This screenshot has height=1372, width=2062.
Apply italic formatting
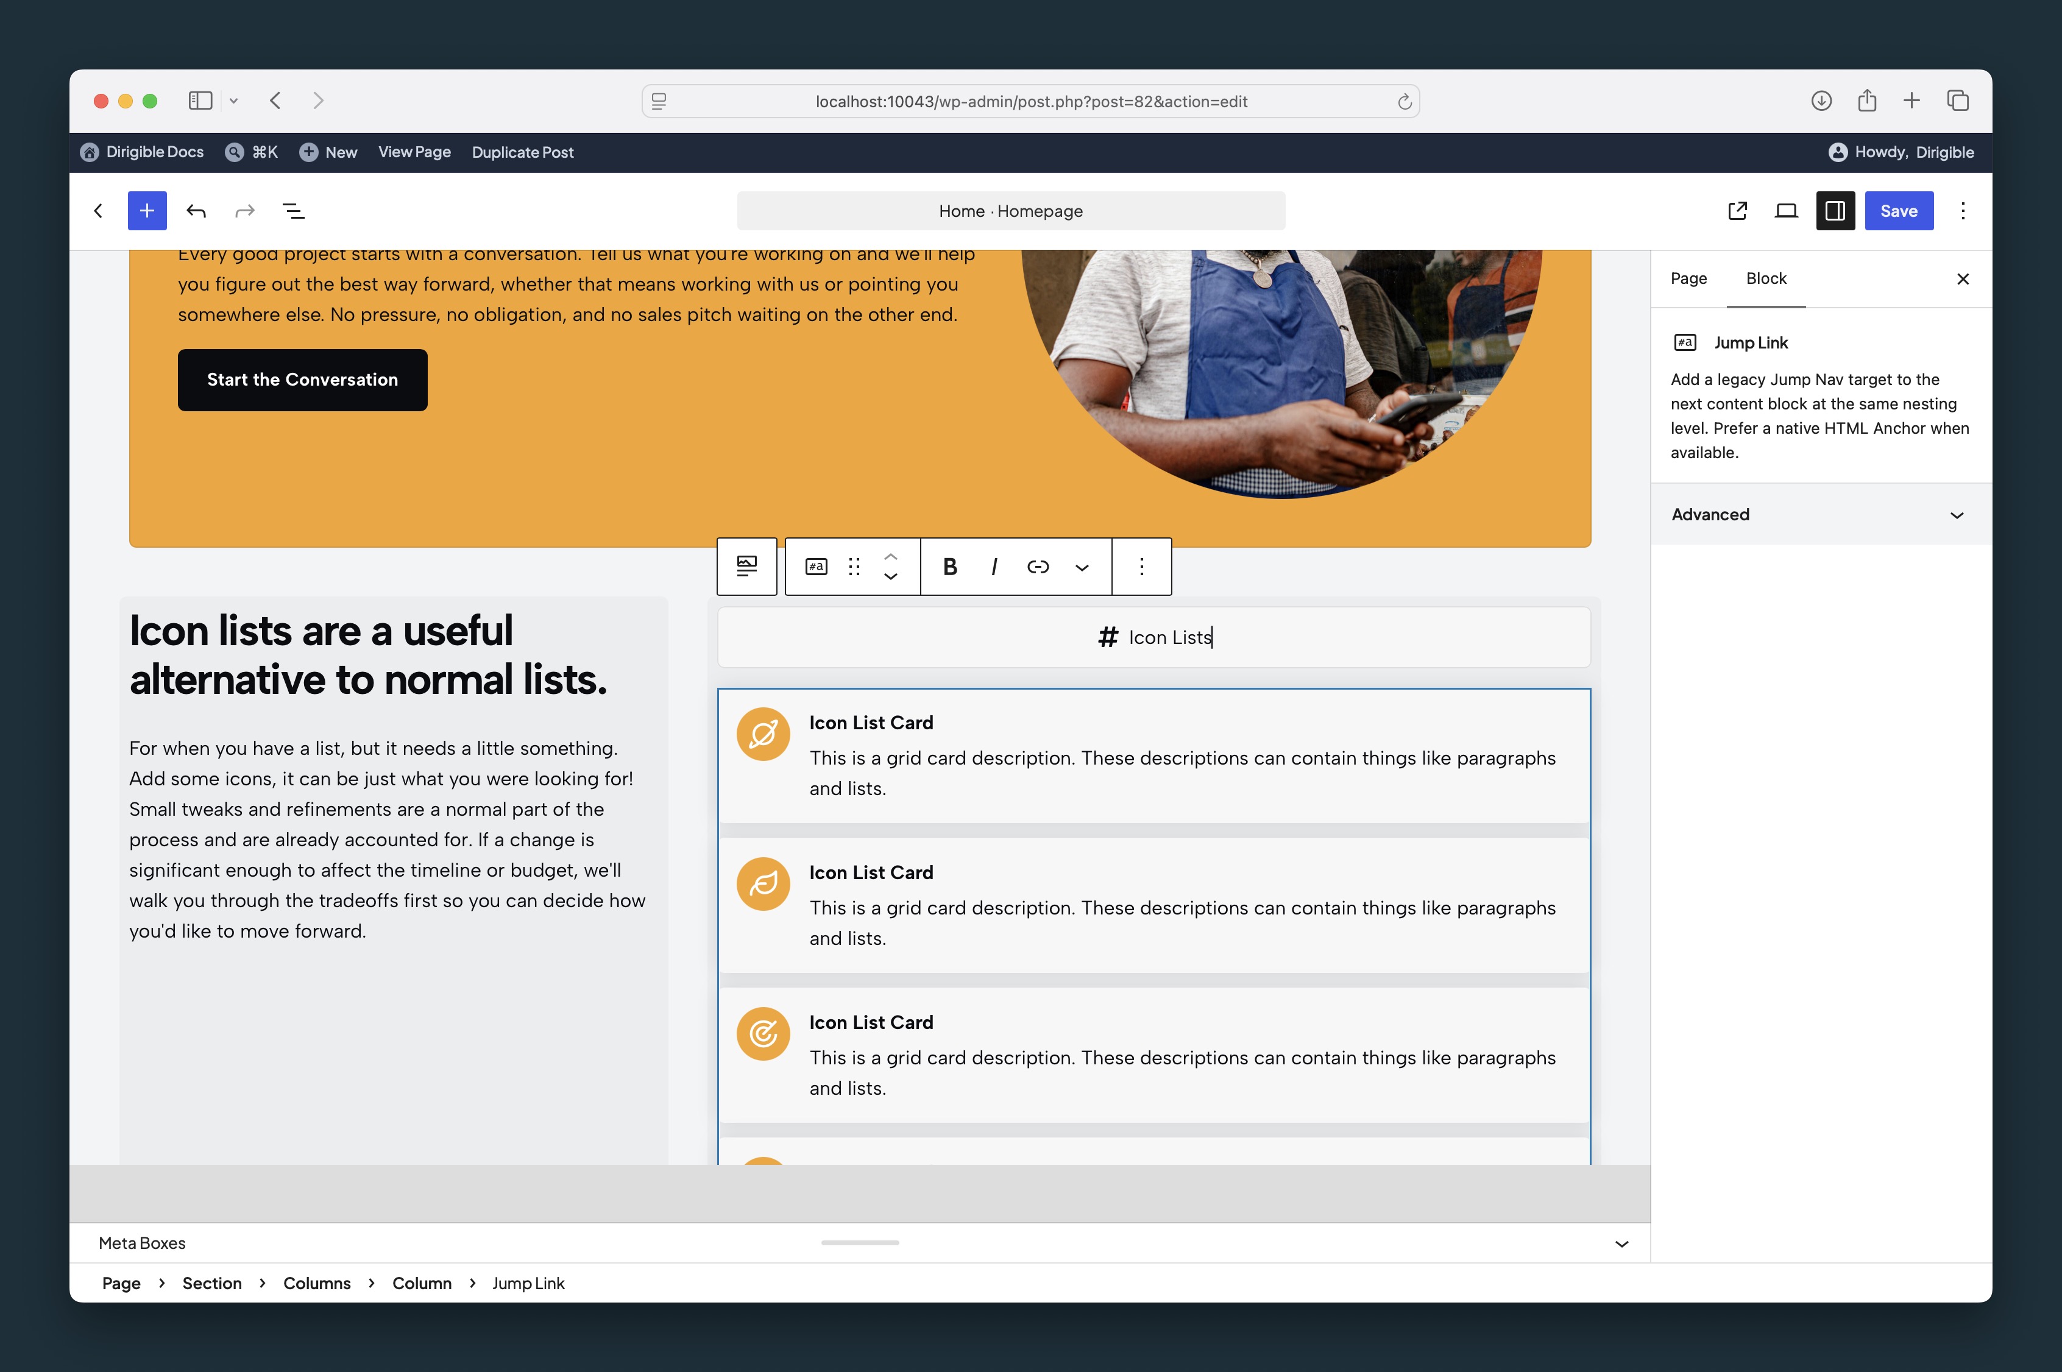click(994, 566)
